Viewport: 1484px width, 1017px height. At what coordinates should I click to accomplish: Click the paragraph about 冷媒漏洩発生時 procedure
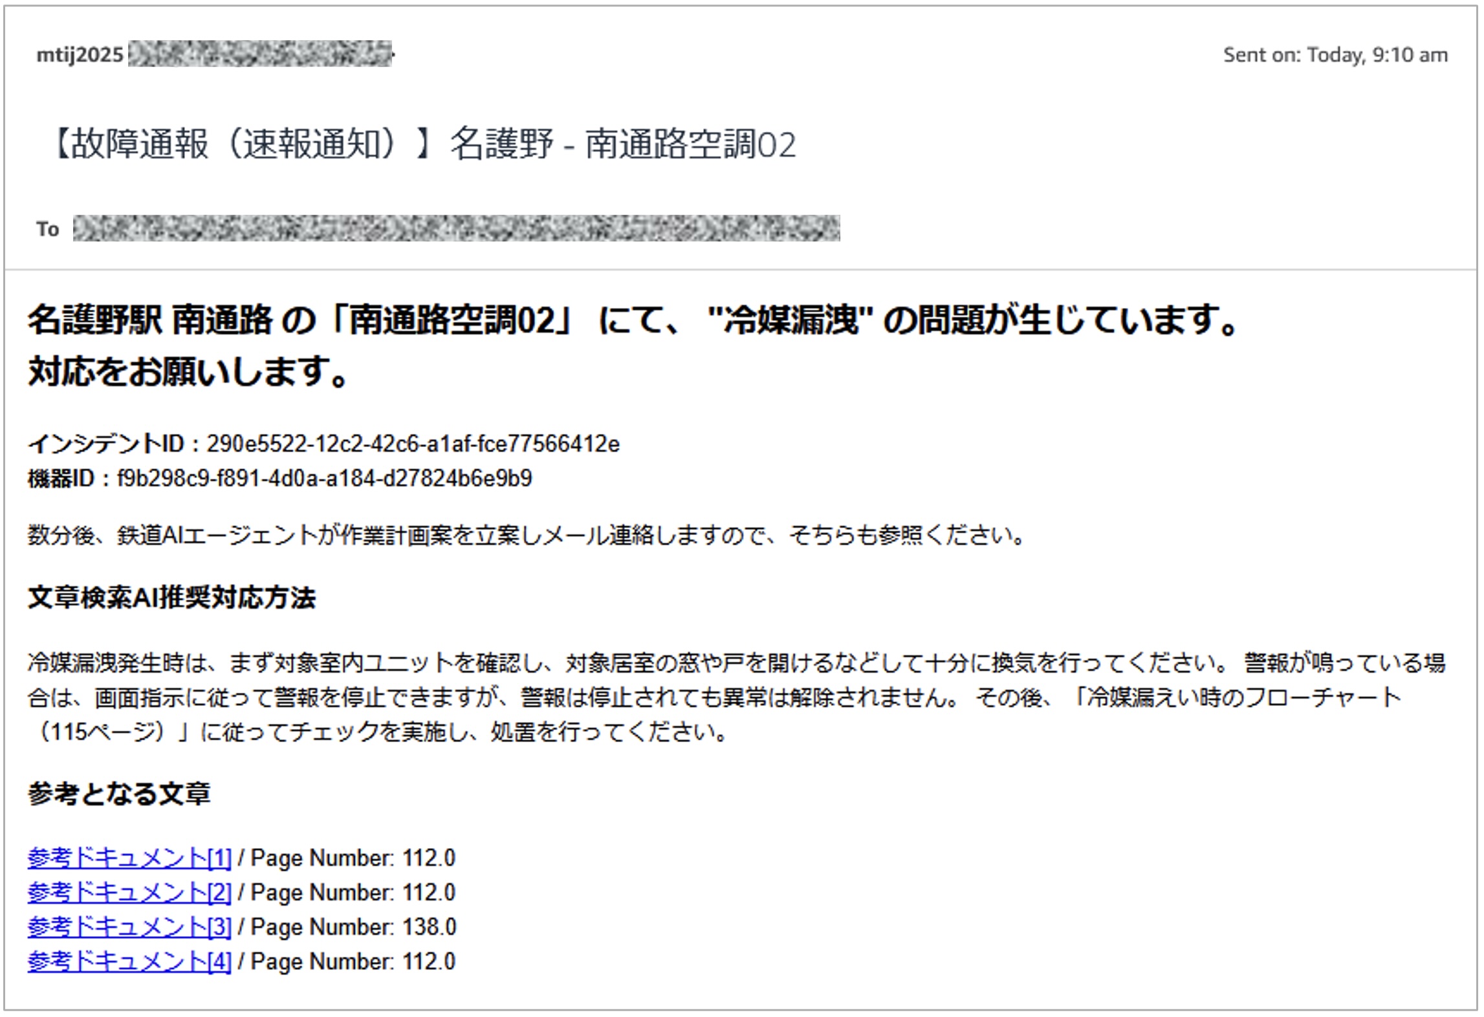pyautogui.click(x=735, y=697)
